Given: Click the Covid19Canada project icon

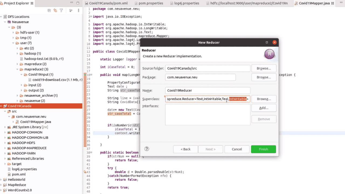Looking at the screenshot, I should point(5,106).
